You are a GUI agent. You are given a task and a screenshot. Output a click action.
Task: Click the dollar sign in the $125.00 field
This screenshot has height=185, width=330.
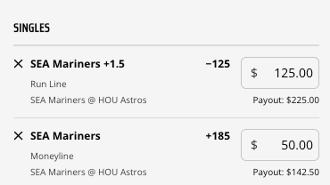coord(254,73)
